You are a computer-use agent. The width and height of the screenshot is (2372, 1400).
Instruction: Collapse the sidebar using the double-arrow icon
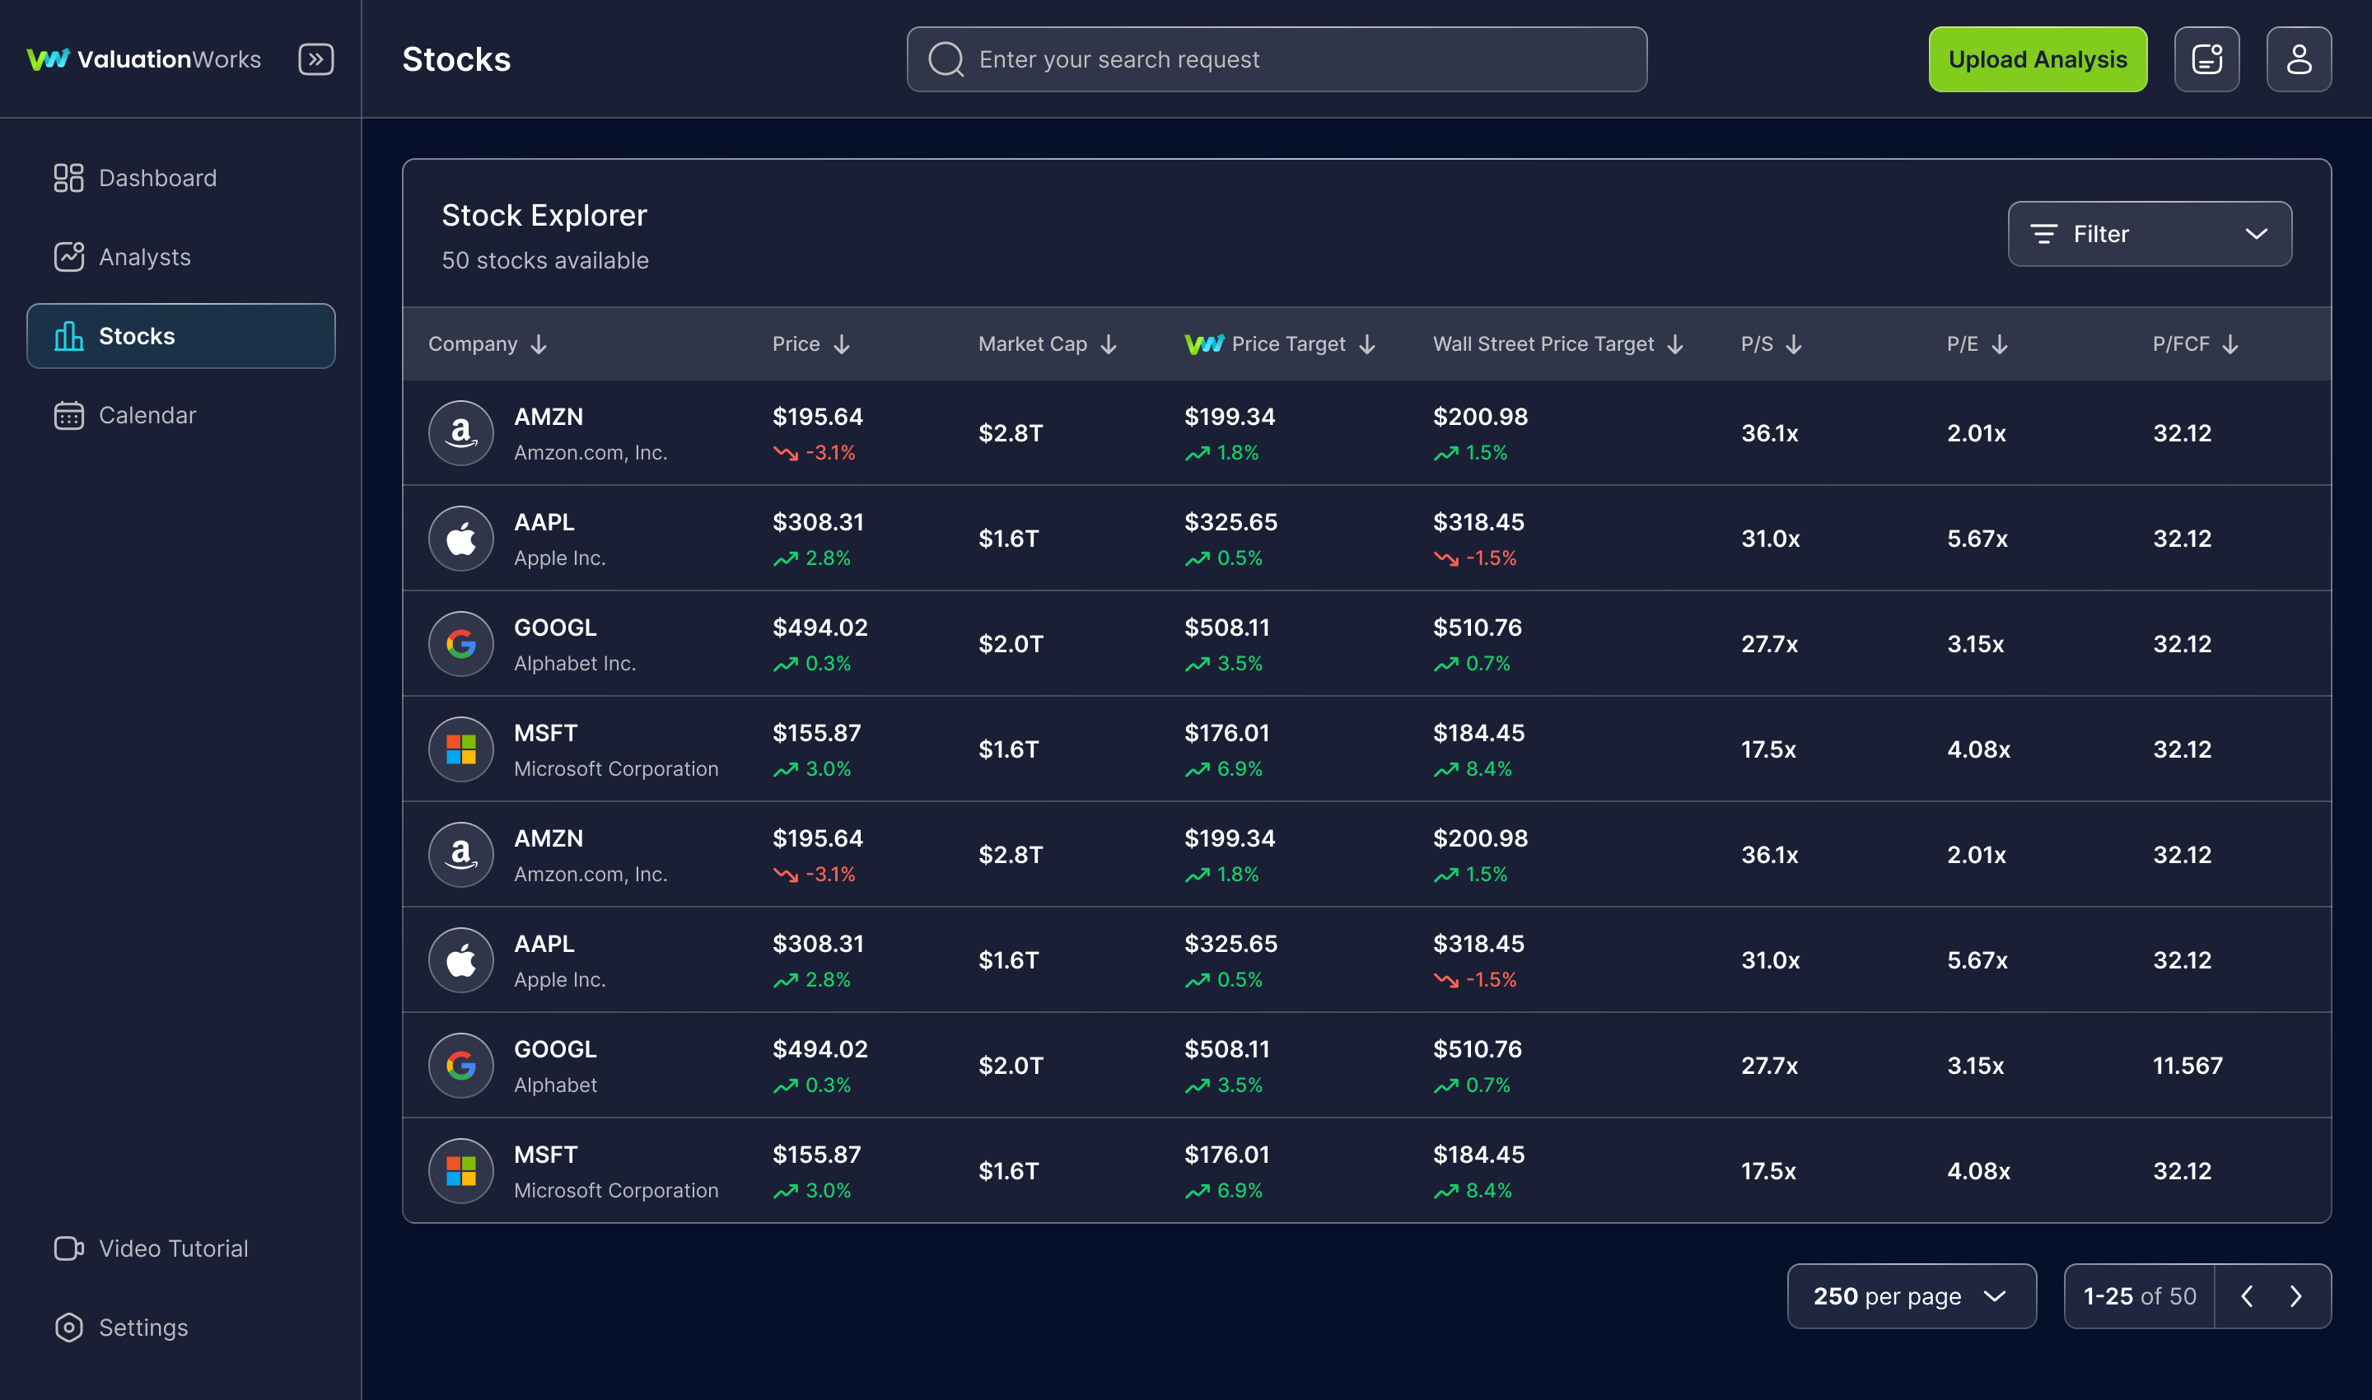click(316, 58)
